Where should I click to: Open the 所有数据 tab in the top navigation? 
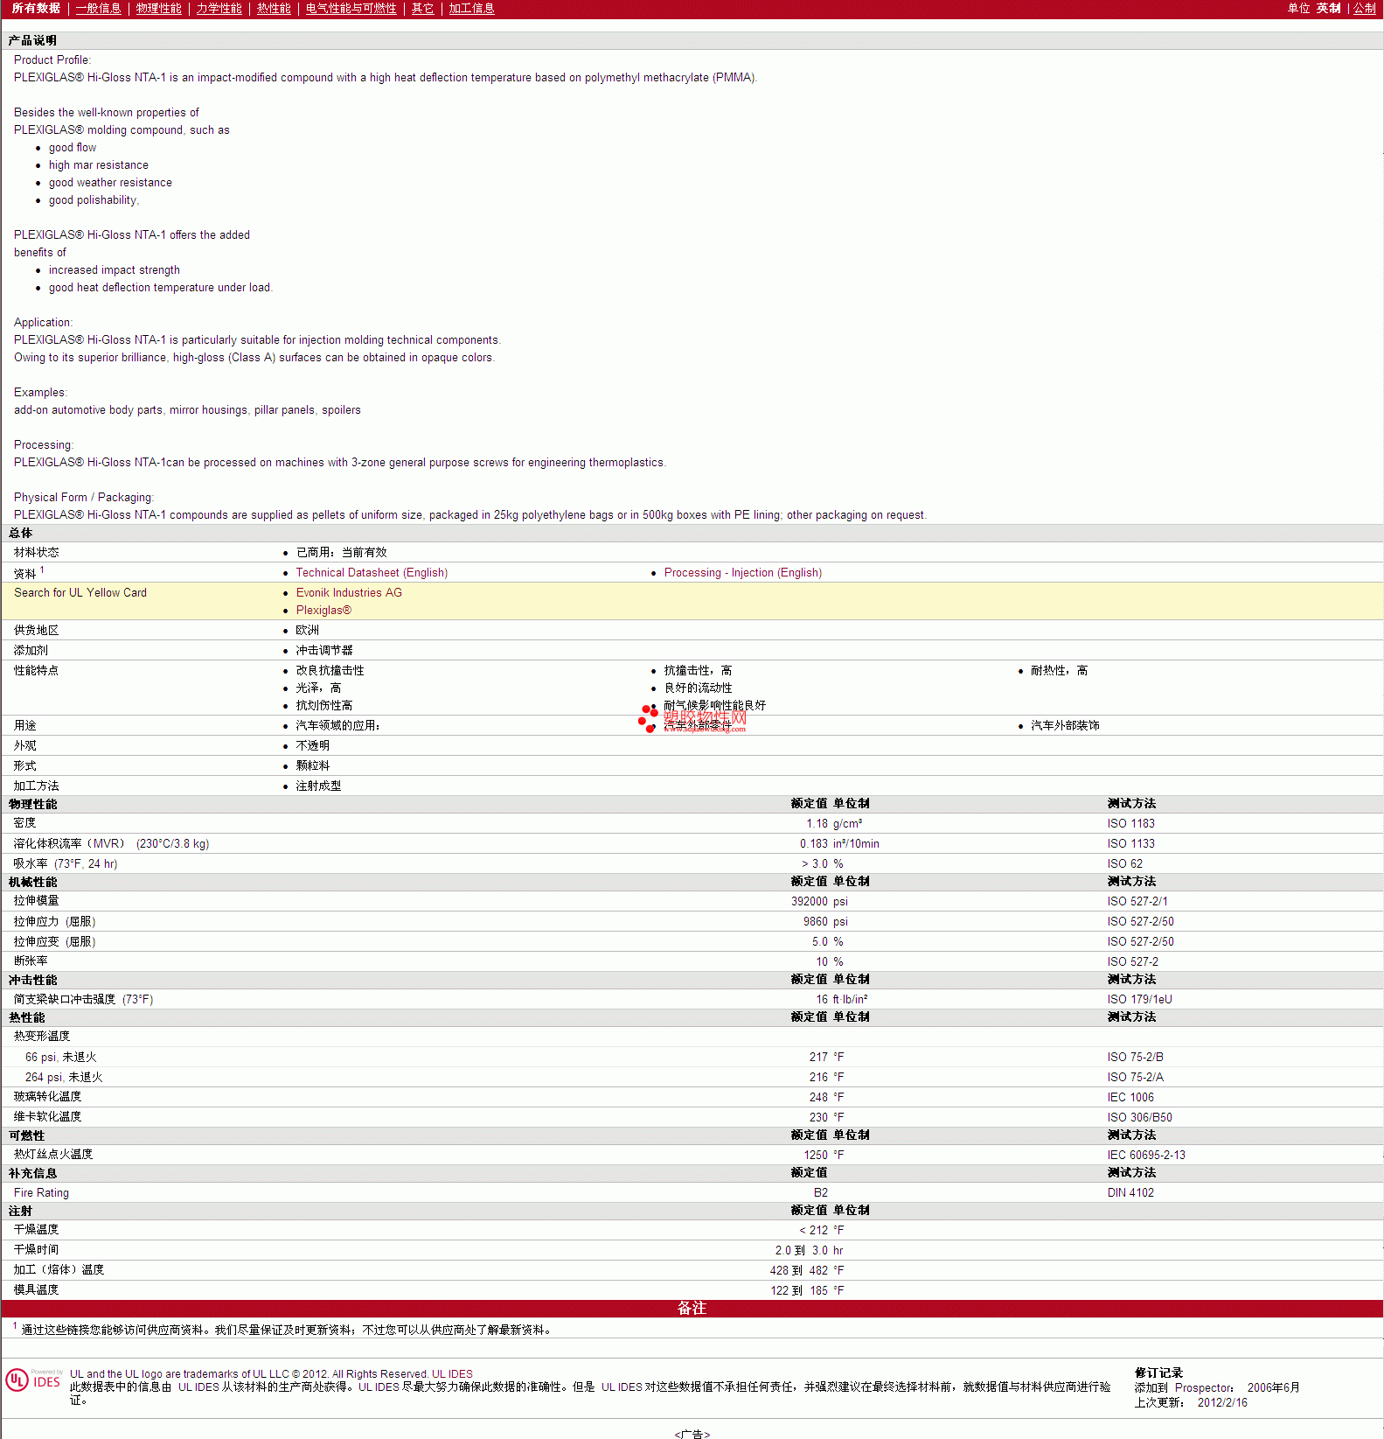(x=36, y=8)
